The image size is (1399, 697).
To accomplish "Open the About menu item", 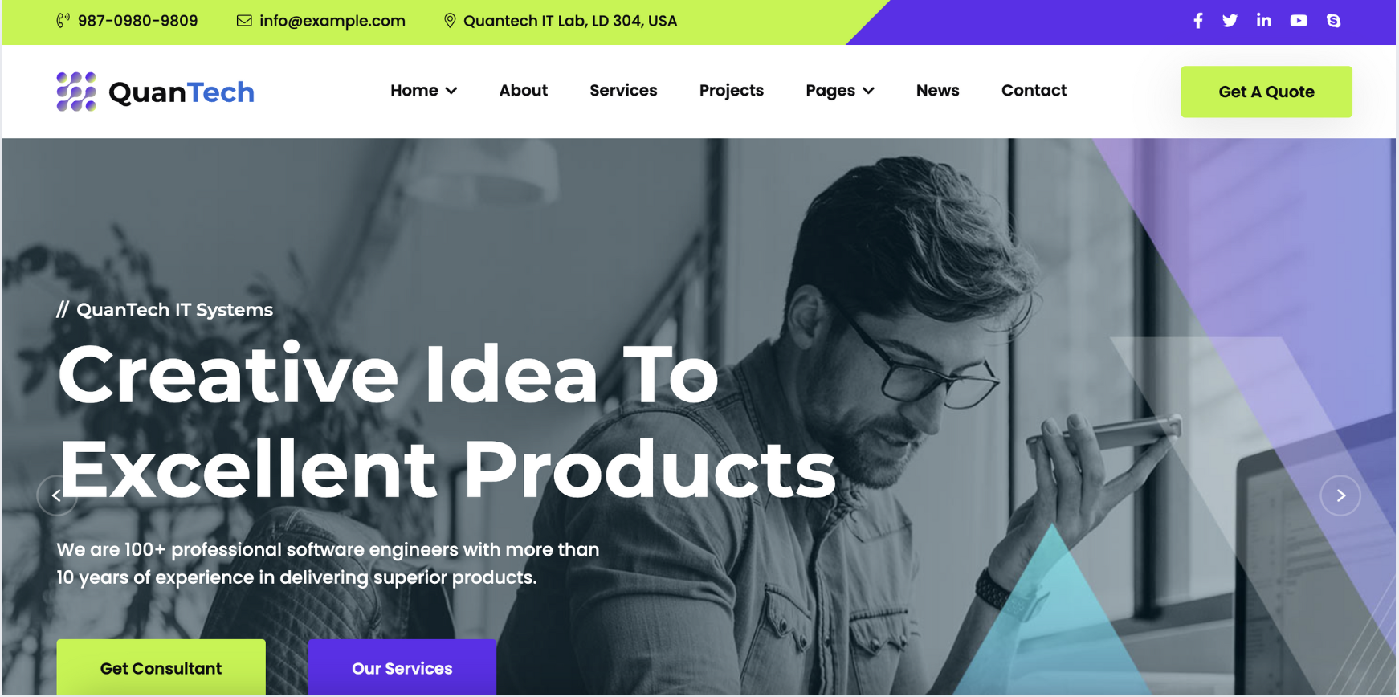I will (x=524, y=91).
